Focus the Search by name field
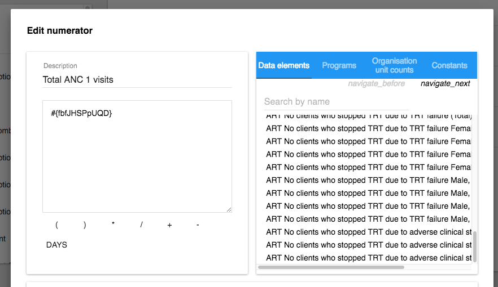Screen dimensions: 498x287 pyautogui.click(x=320, y=102)
